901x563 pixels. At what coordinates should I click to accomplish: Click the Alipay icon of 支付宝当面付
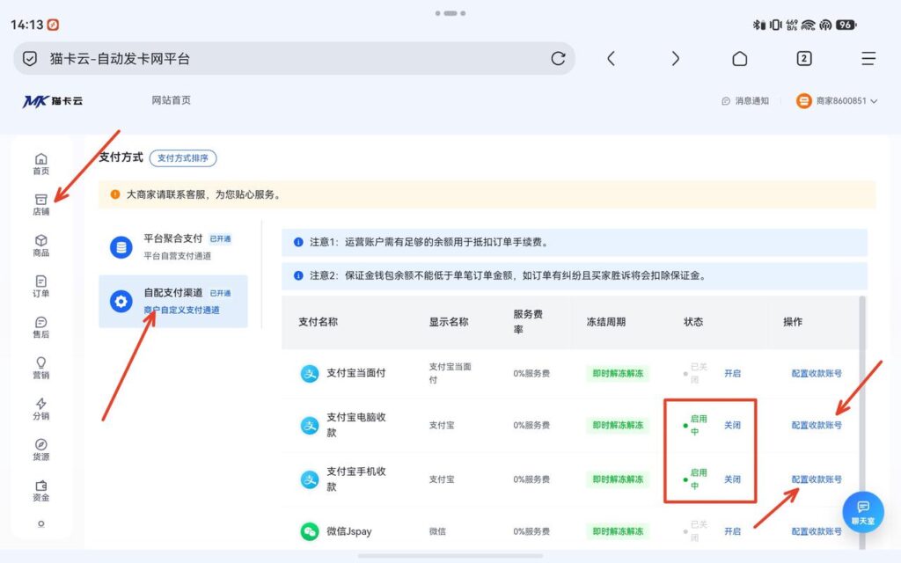310,373
